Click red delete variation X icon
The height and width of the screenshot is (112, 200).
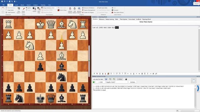[x=97, y=74]
